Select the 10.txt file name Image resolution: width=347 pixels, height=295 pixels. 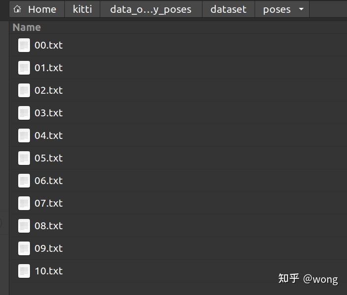49,271
